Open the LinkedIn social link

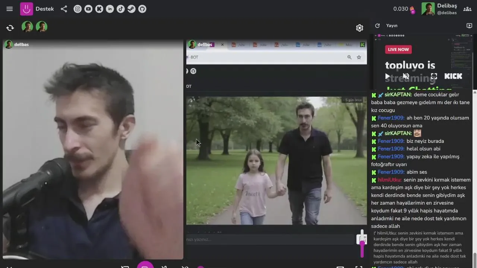pos(110,9)
